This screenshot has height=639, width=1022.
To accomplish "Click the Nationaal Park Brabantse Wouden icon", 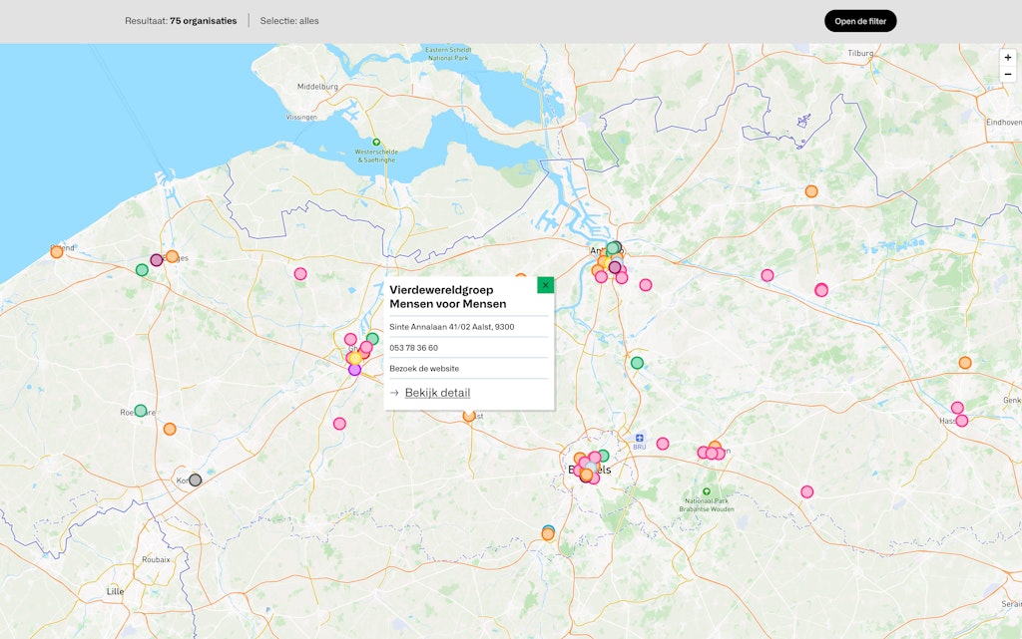I will point(707,491).
